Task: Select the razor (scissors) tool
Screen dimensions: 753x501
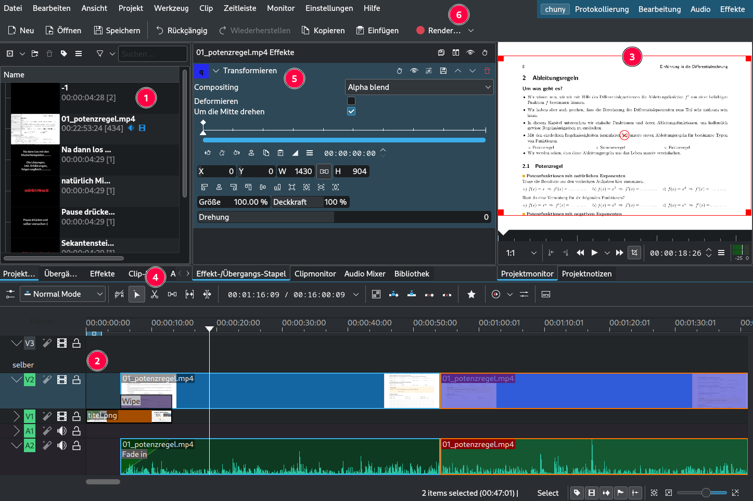Action: pos(155,294)
